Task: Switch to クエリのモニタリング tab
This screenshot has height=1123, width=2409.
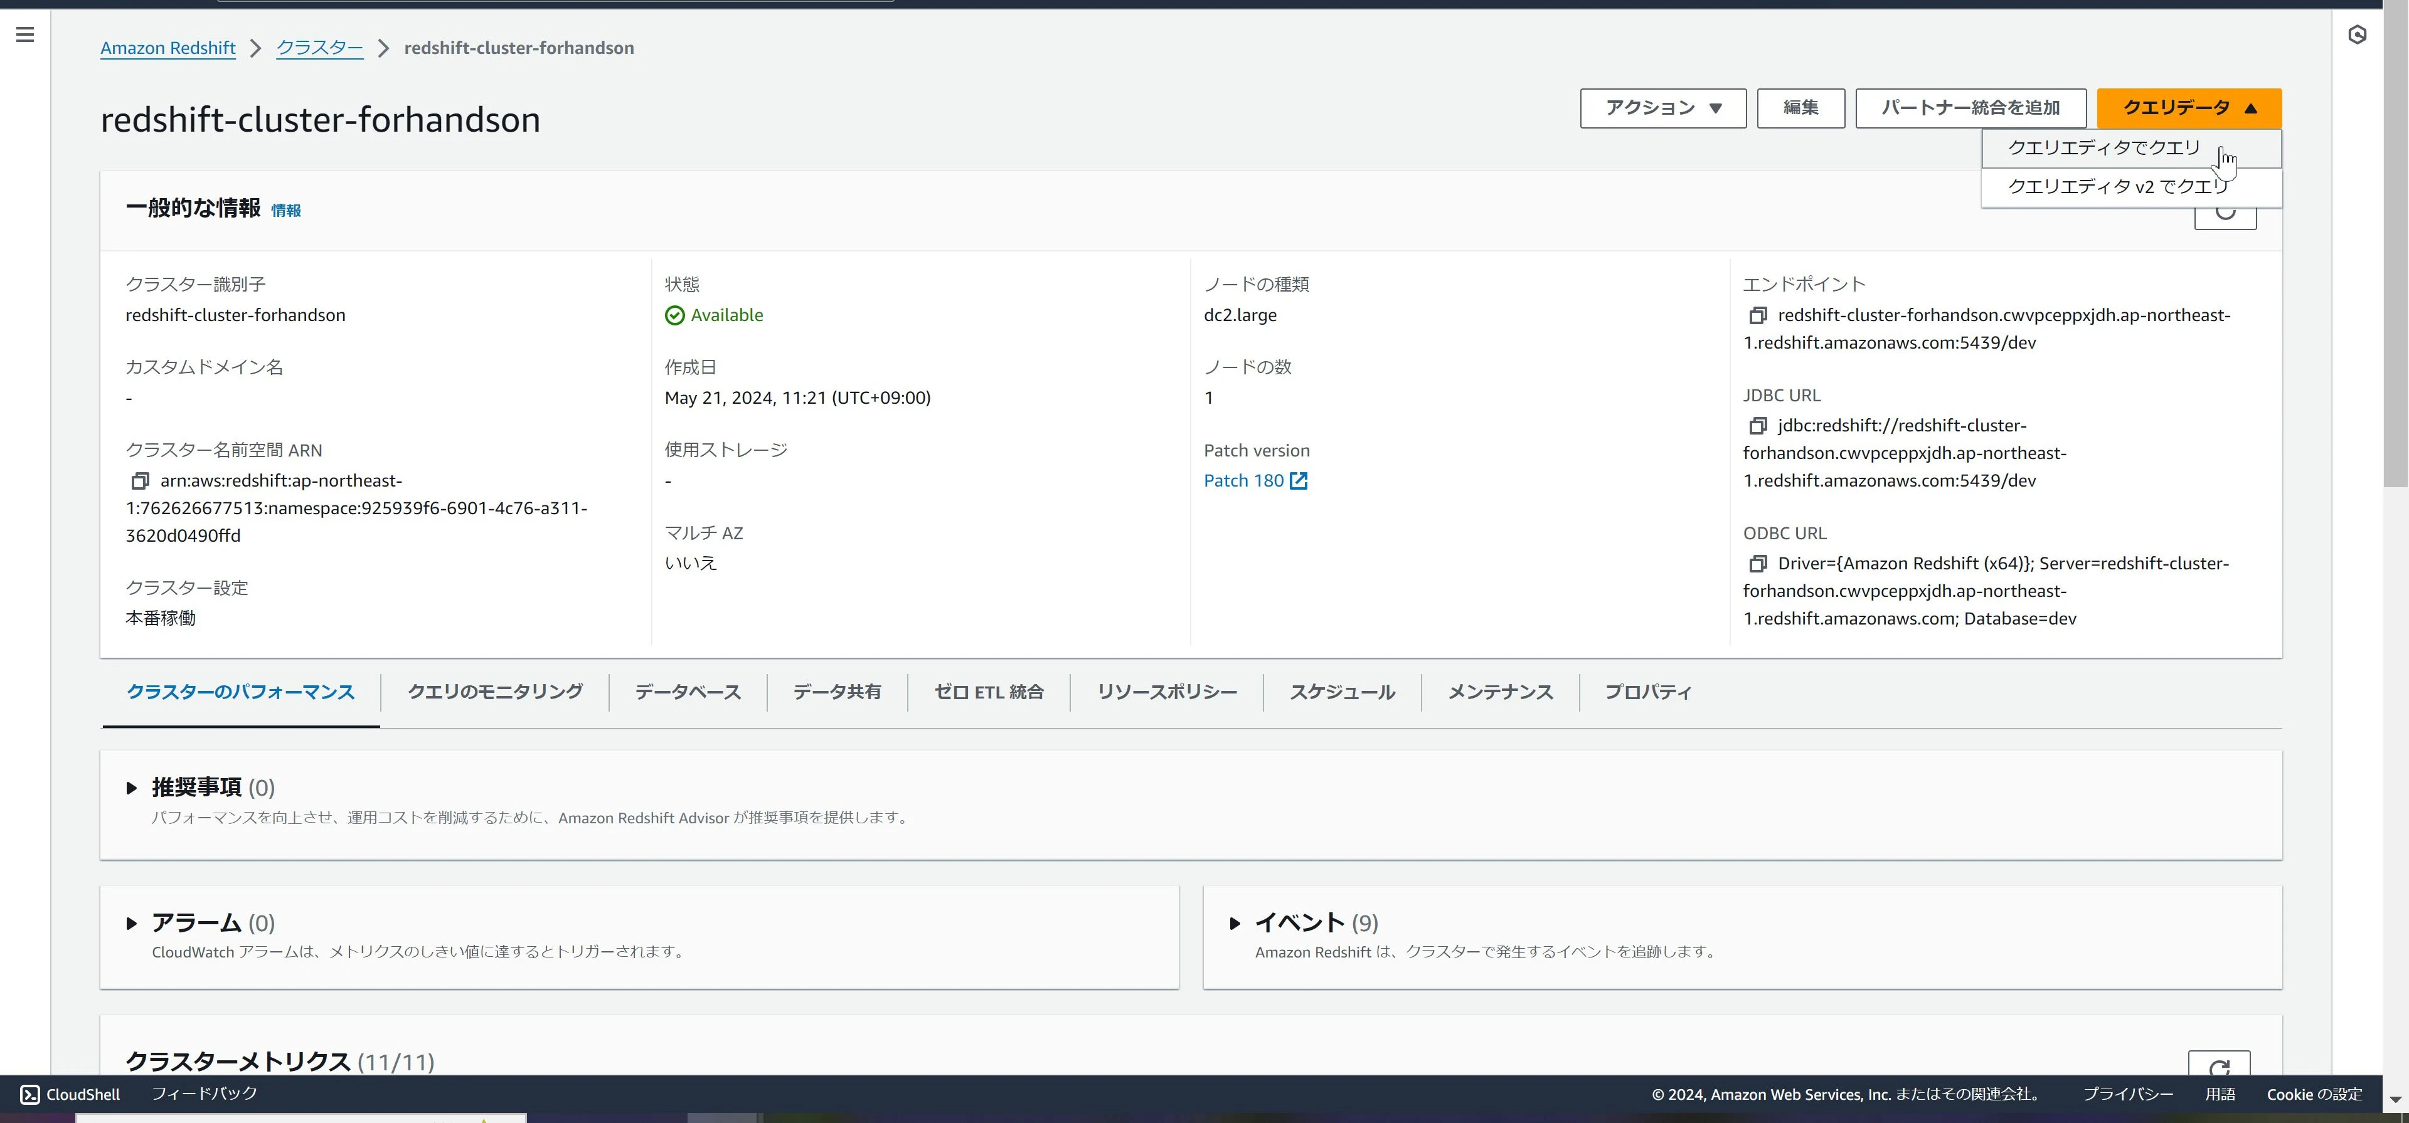Action: (x=495, y=692)
